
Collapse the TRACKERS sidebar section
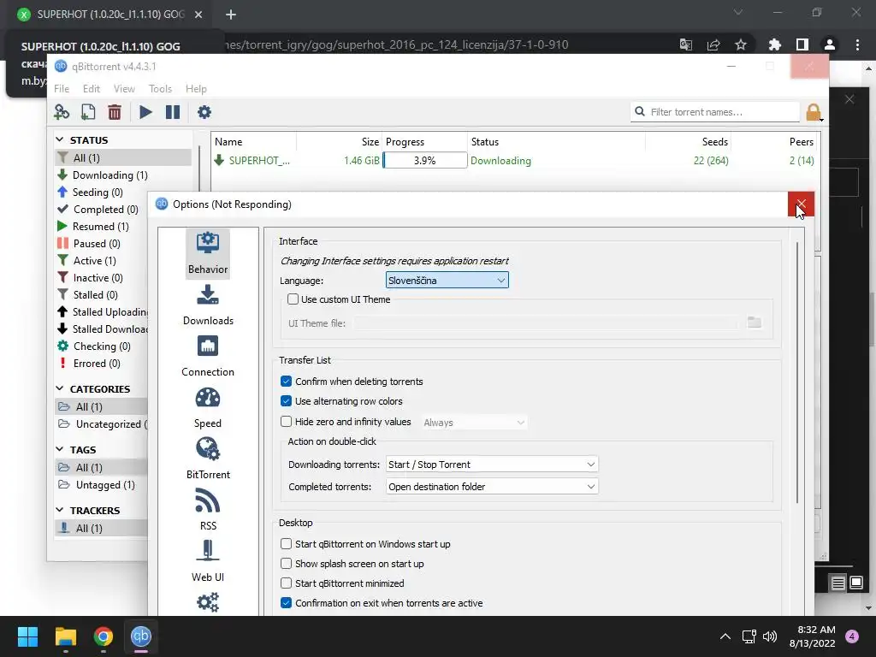[x=61, y=510]
